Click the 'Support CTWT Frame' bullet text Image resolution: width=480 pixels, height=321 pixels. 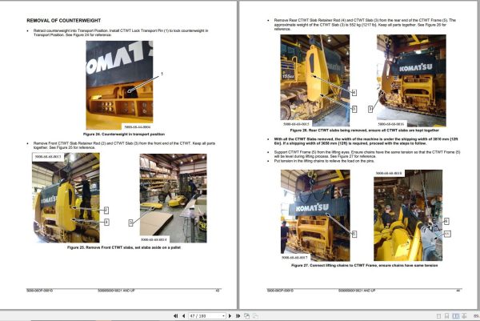tap(367, 154)
